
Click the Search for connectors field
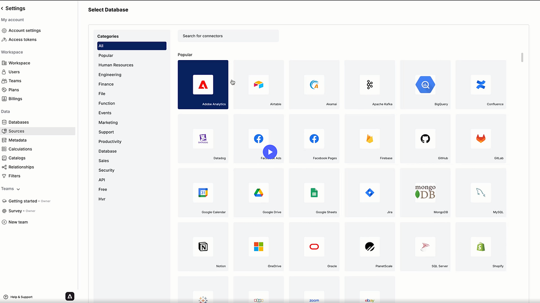(x=228, y=36)
